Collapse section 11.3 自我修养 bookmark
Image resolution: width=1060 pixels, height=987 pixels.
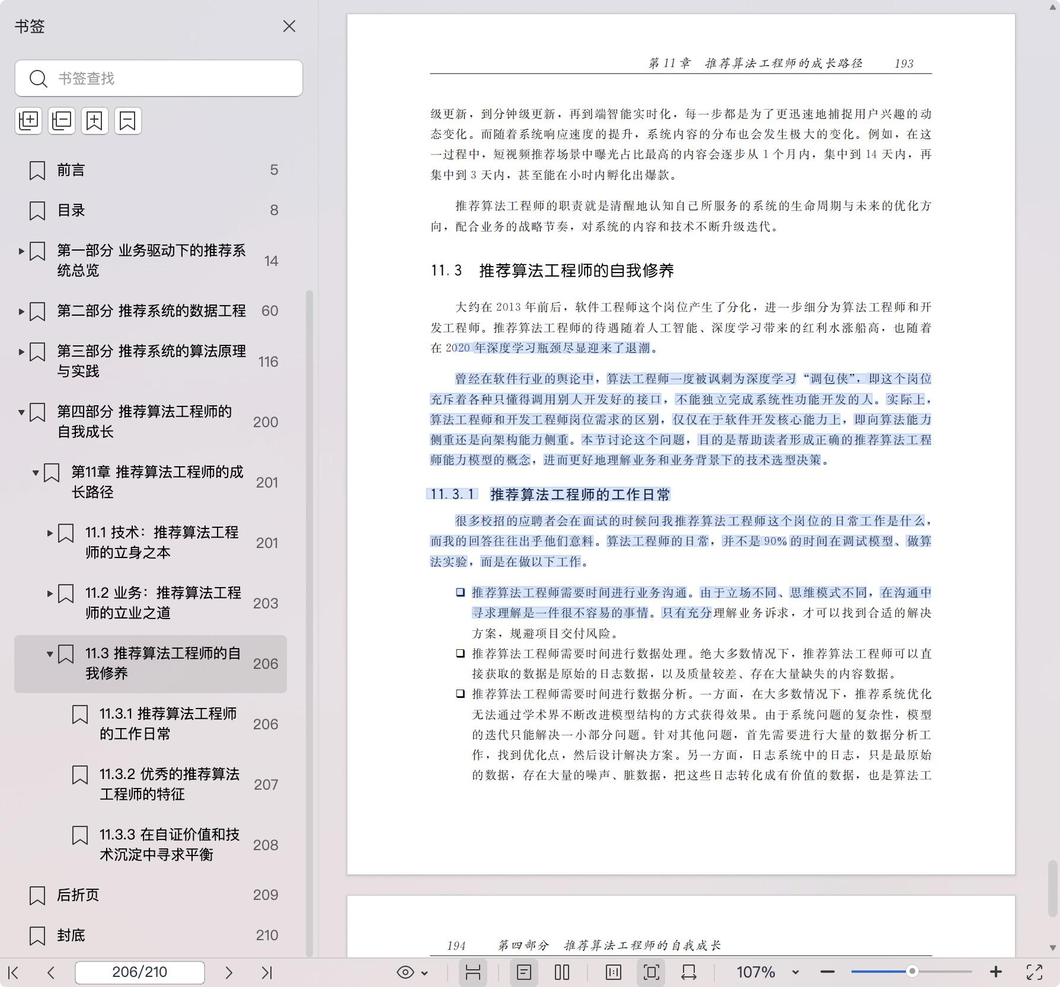[50, 654]
